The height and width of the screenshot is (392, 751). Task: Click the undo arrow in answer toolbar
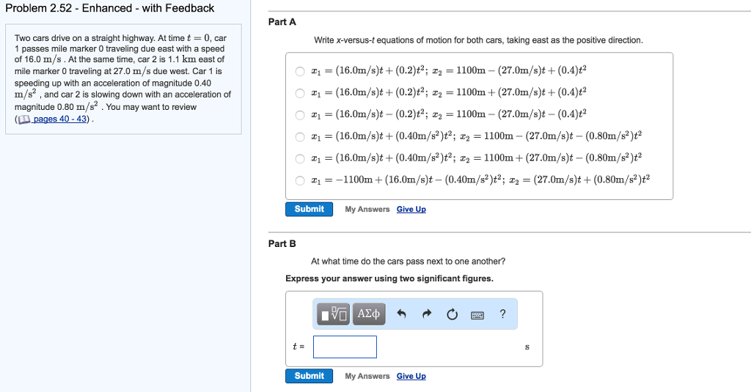(401, 314)
